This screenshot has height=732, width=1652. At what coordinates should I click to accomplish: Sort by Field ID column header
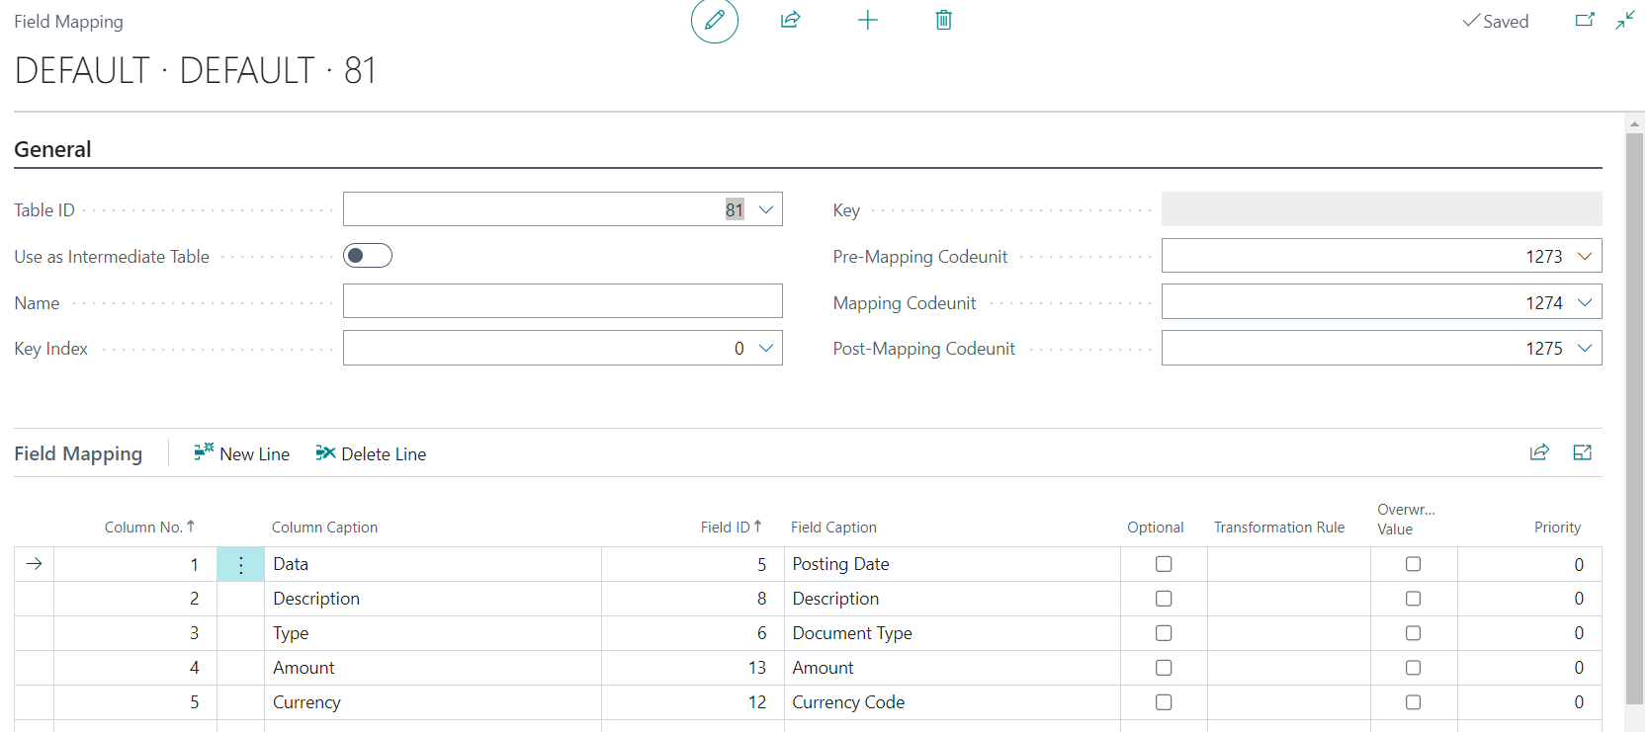[732, 528]
